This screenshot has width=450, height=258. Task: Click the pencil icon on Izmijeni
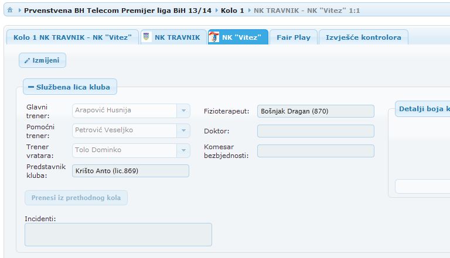click(x=27, y=60)
